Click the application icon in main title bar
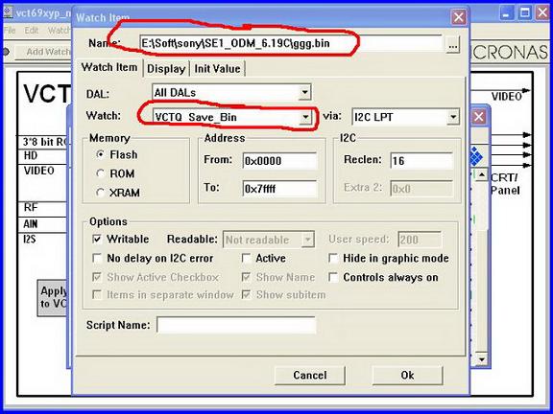This screenshot has width=553, height=414. (x=9, y=13)
